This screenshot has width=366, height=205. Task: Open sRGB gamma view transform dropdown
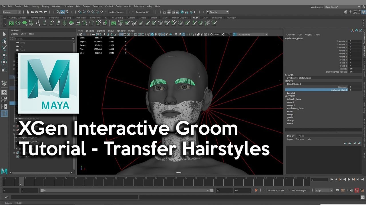pos(252,34)
